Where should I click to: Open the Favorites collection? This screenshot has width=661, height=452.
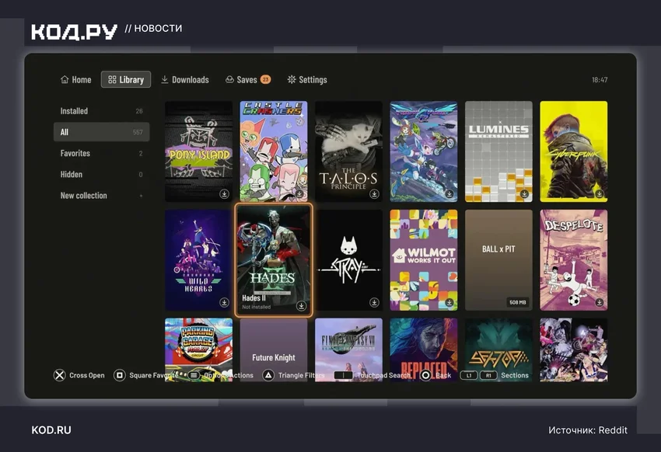[x=102, y=153]
